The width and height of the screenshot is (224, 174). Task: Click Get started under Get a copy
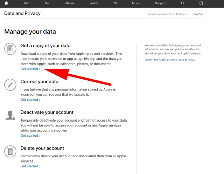[30, 69]
